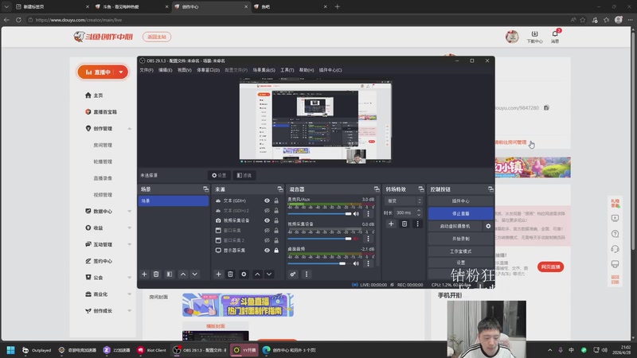Open the OBS 停靠窗口(D) menu
This screenshot has width=637, height=358.
(209, 70)
